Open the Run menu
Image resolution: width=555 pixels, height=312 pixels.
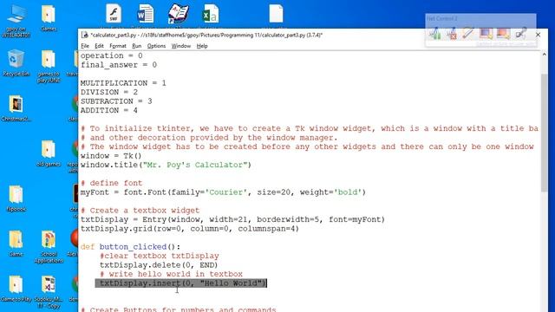point(137,46)
